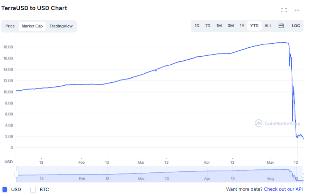The height and width of the screenshot is (194, 309).
Task: Click the Mar label in the range navigator
Action: click(x=141, y=179)
